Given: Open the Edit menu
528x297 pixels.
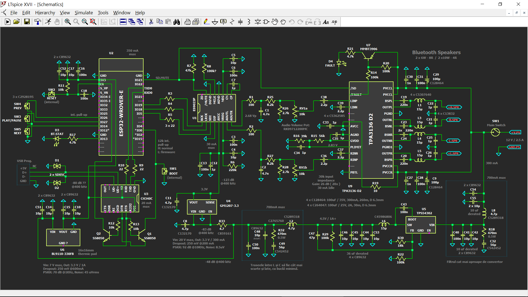Looking at the screenshot, I should click(26, 13).
